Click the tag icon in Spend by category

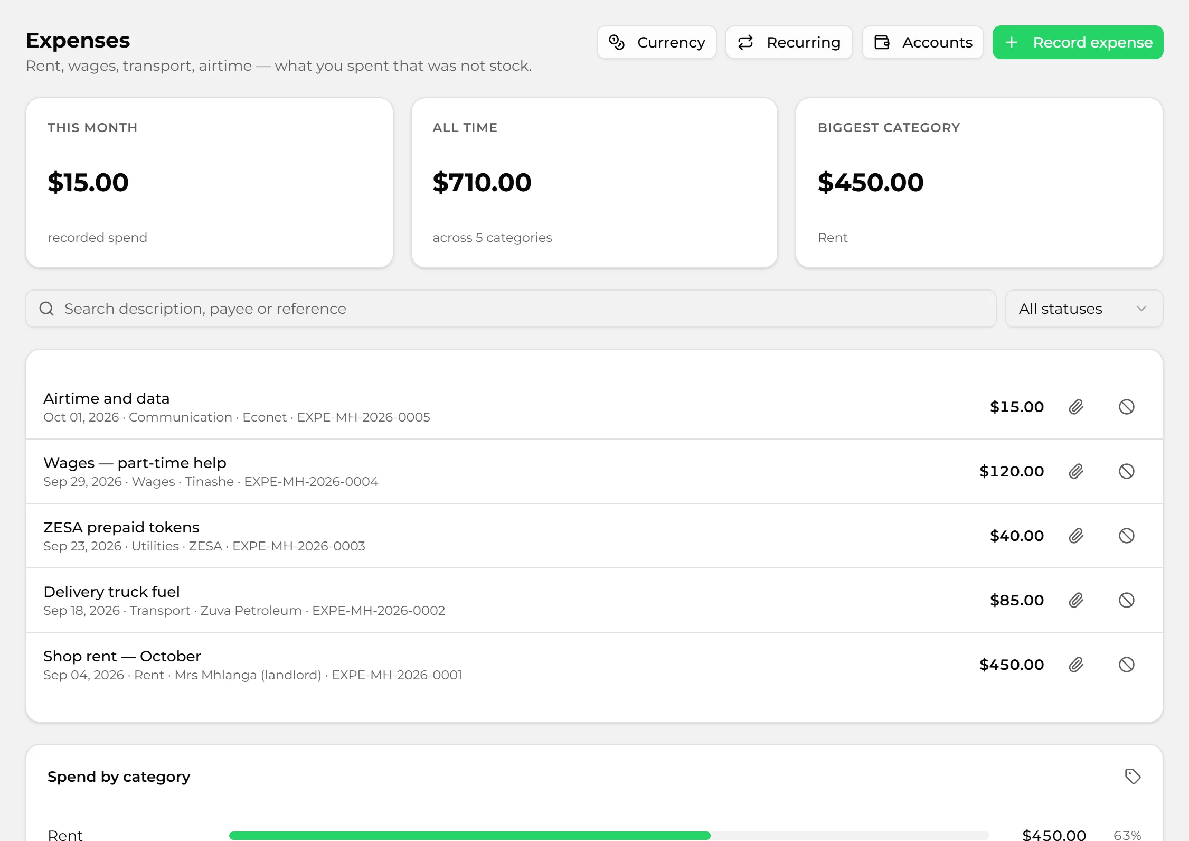[x=1133, y=777]
